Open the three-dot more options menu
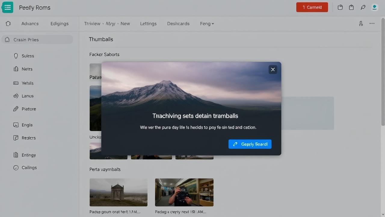This screenshot has width=385, height=217. (372, 24)
